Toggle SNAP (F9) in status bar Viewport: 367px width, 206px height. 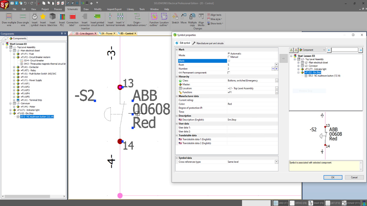click(316, 203)
